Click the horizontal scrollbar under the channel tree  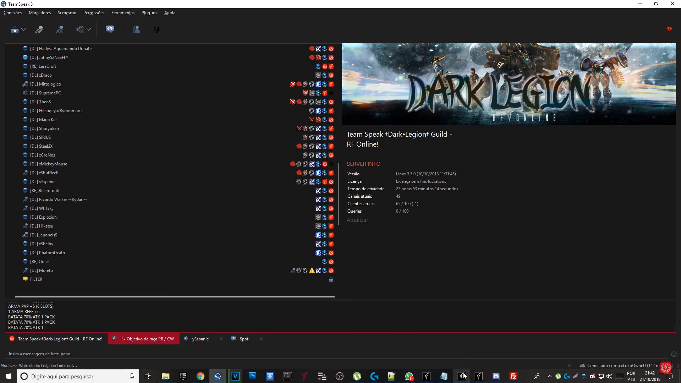175,297
